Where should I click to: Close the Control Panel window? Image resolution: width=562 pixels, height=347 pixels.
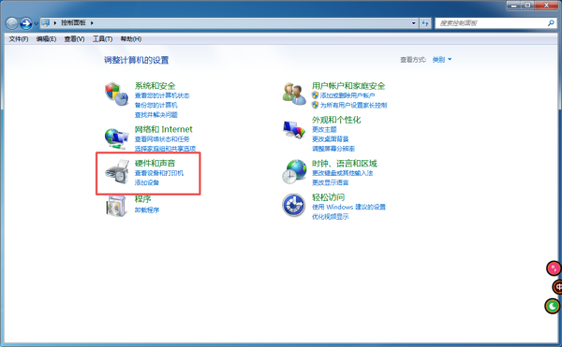[x=546, y=5]
